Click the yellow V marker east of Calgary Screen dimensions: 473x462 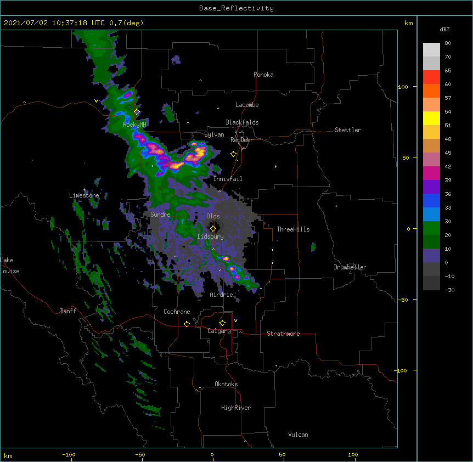[x=235, y=320]
